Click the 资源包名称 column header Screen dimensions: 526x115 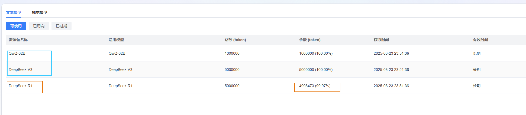(x=18, y=40)
